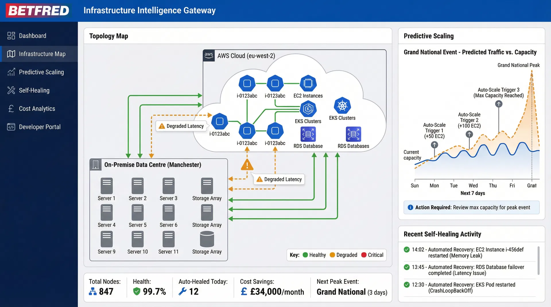Click the Server 9 icon in Manchester data centre
The image size is (551, 307).
(x=106, y=239)
